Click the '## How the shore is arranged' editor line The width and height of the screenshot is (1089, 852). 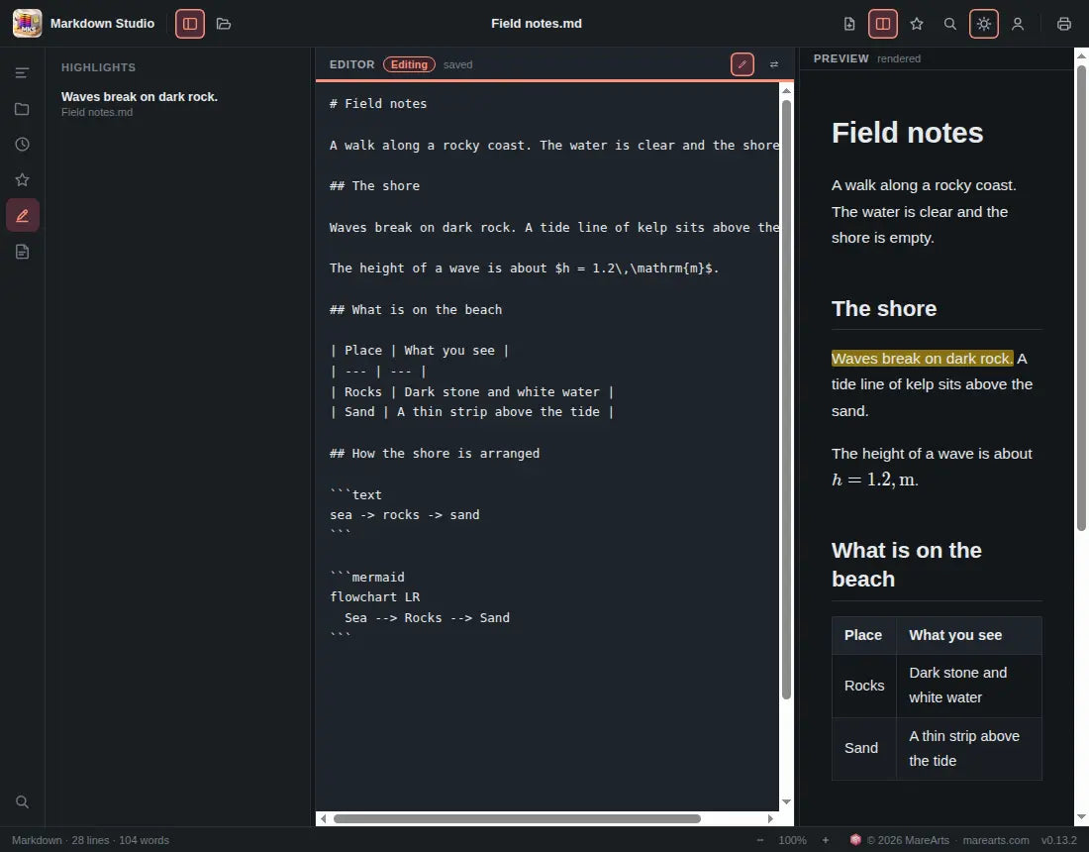pos(434,453)
